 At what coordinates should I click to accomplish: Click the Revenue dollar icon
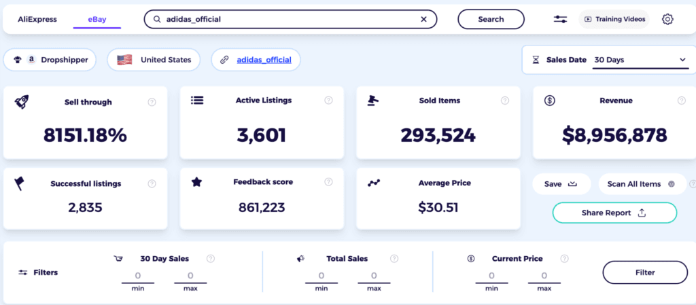click(x=549, y=101)
